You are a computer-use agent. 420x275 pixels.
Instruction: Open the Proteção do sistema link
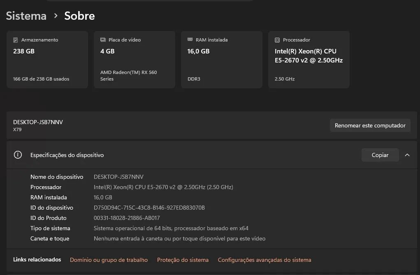point(183,260)
